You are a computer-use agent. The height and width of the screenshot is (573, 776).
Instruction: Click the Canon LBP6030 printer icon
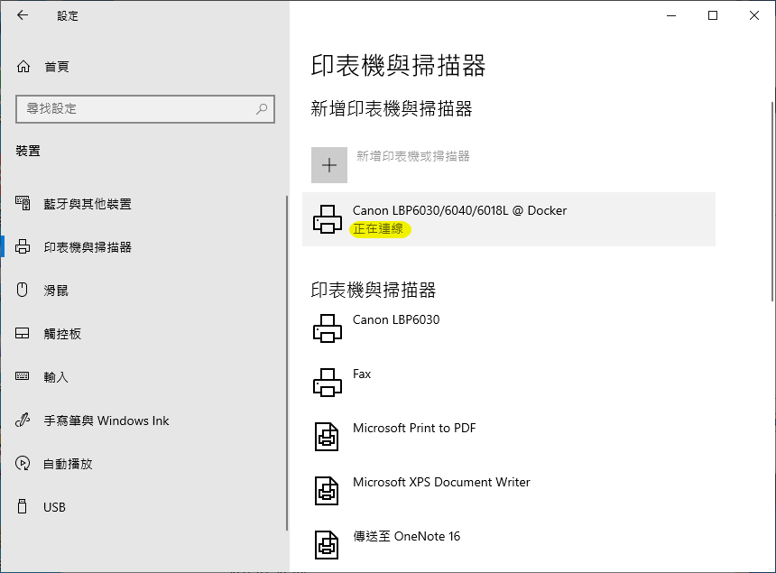point(327,328)
